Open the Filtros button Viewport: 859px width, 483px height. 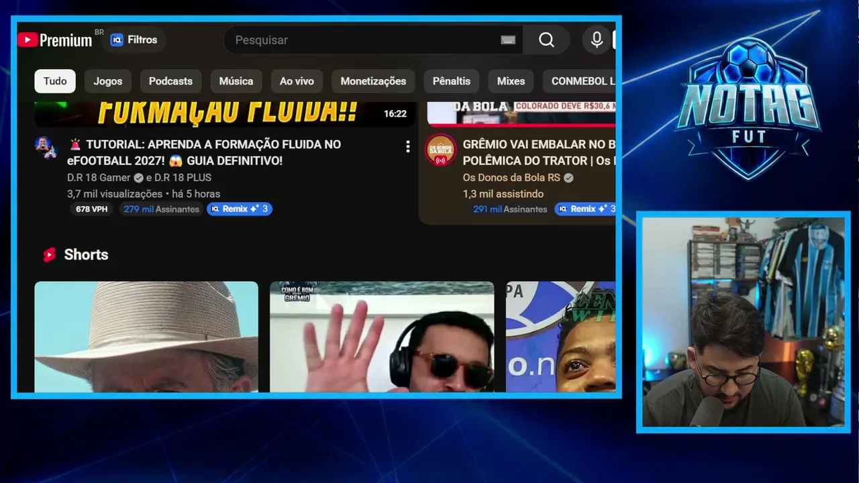coord(134,40)
